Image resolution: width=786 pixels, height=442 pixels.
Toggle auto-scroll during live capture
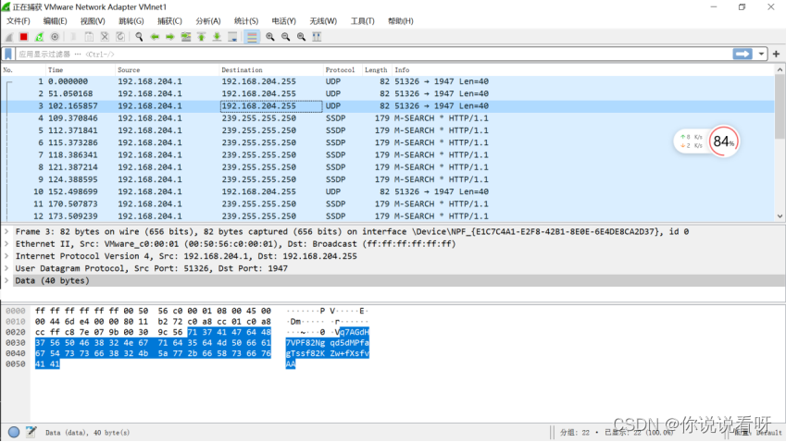[x=232, y=37]
